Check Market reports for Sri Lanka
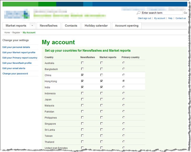Image resolution: width=191 pixels, height=152 pixels. pyautogui.click(x=102, y=130)
